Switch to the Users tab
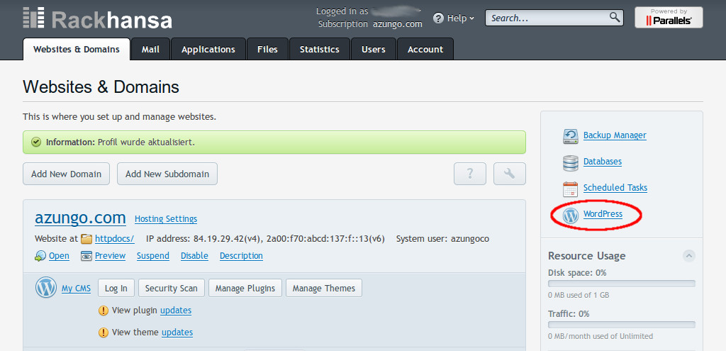726x351 pixels. (x=373, y=49)
